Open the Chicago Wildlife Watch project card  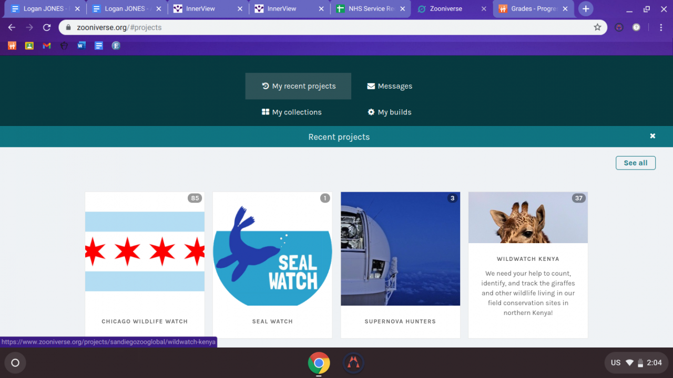pos(145,265)
